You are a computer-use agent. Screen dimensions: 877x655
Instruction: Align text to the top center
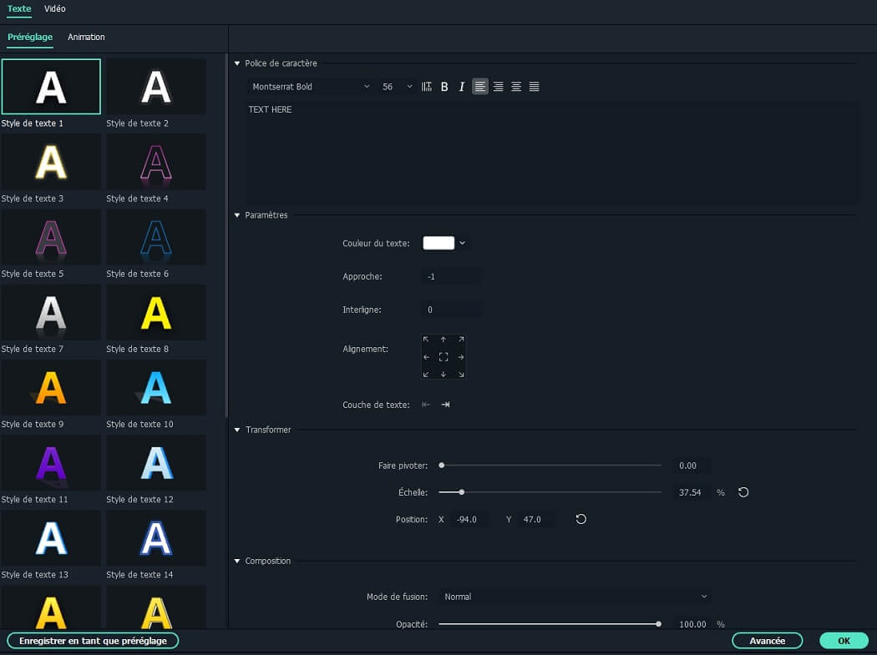(x=443, y=340)
